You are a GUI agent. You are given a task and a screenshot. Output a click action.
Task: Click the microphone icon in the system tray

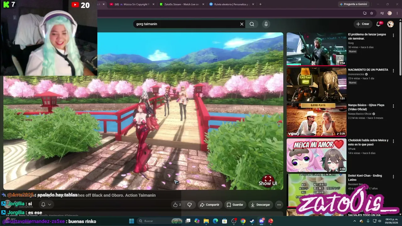coord(368,221)
